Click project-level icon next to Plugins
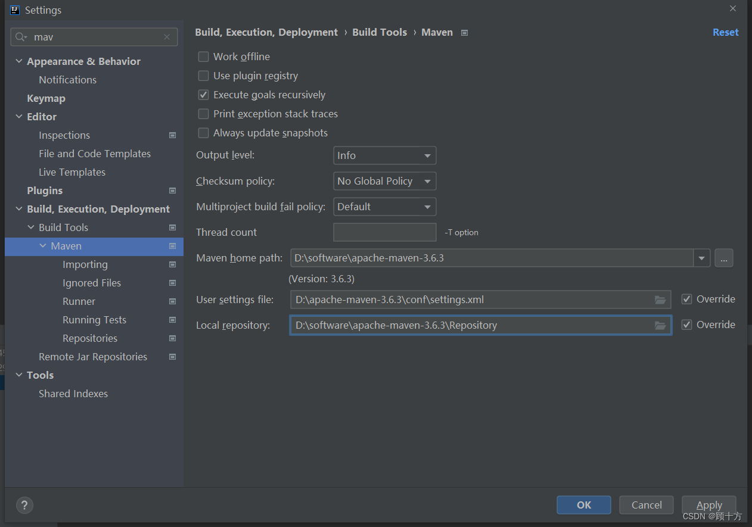The image size is (752, 527). pyautogui.click(x=172, y=191)
